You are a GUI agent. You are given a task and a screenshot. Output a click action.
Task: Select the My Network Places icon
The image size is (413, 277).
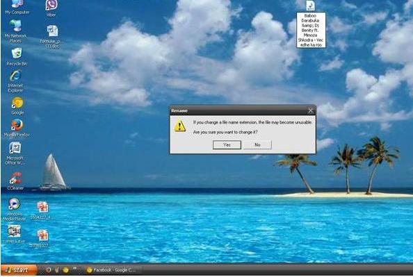pyautogui.click(x=15, y=32)
